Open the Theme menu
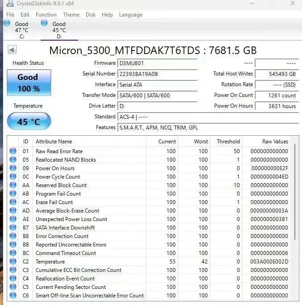This screenshot has width=302, height=305. click(x=71, y=15)
